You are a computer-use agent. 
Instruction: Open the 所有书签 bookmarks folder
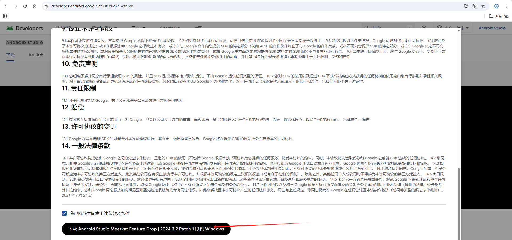point(499,16)
